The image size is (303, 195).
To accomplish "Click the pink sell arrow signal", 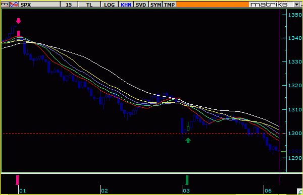I will point(18,21).
